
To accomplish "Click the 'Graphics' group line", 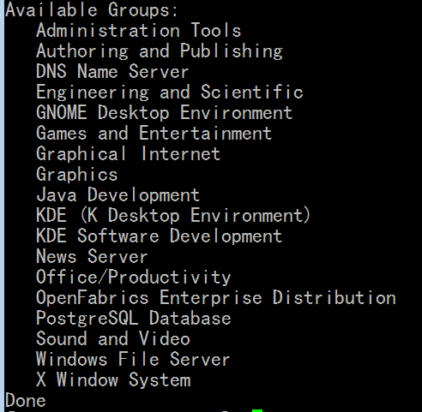I will coord(77,175).
